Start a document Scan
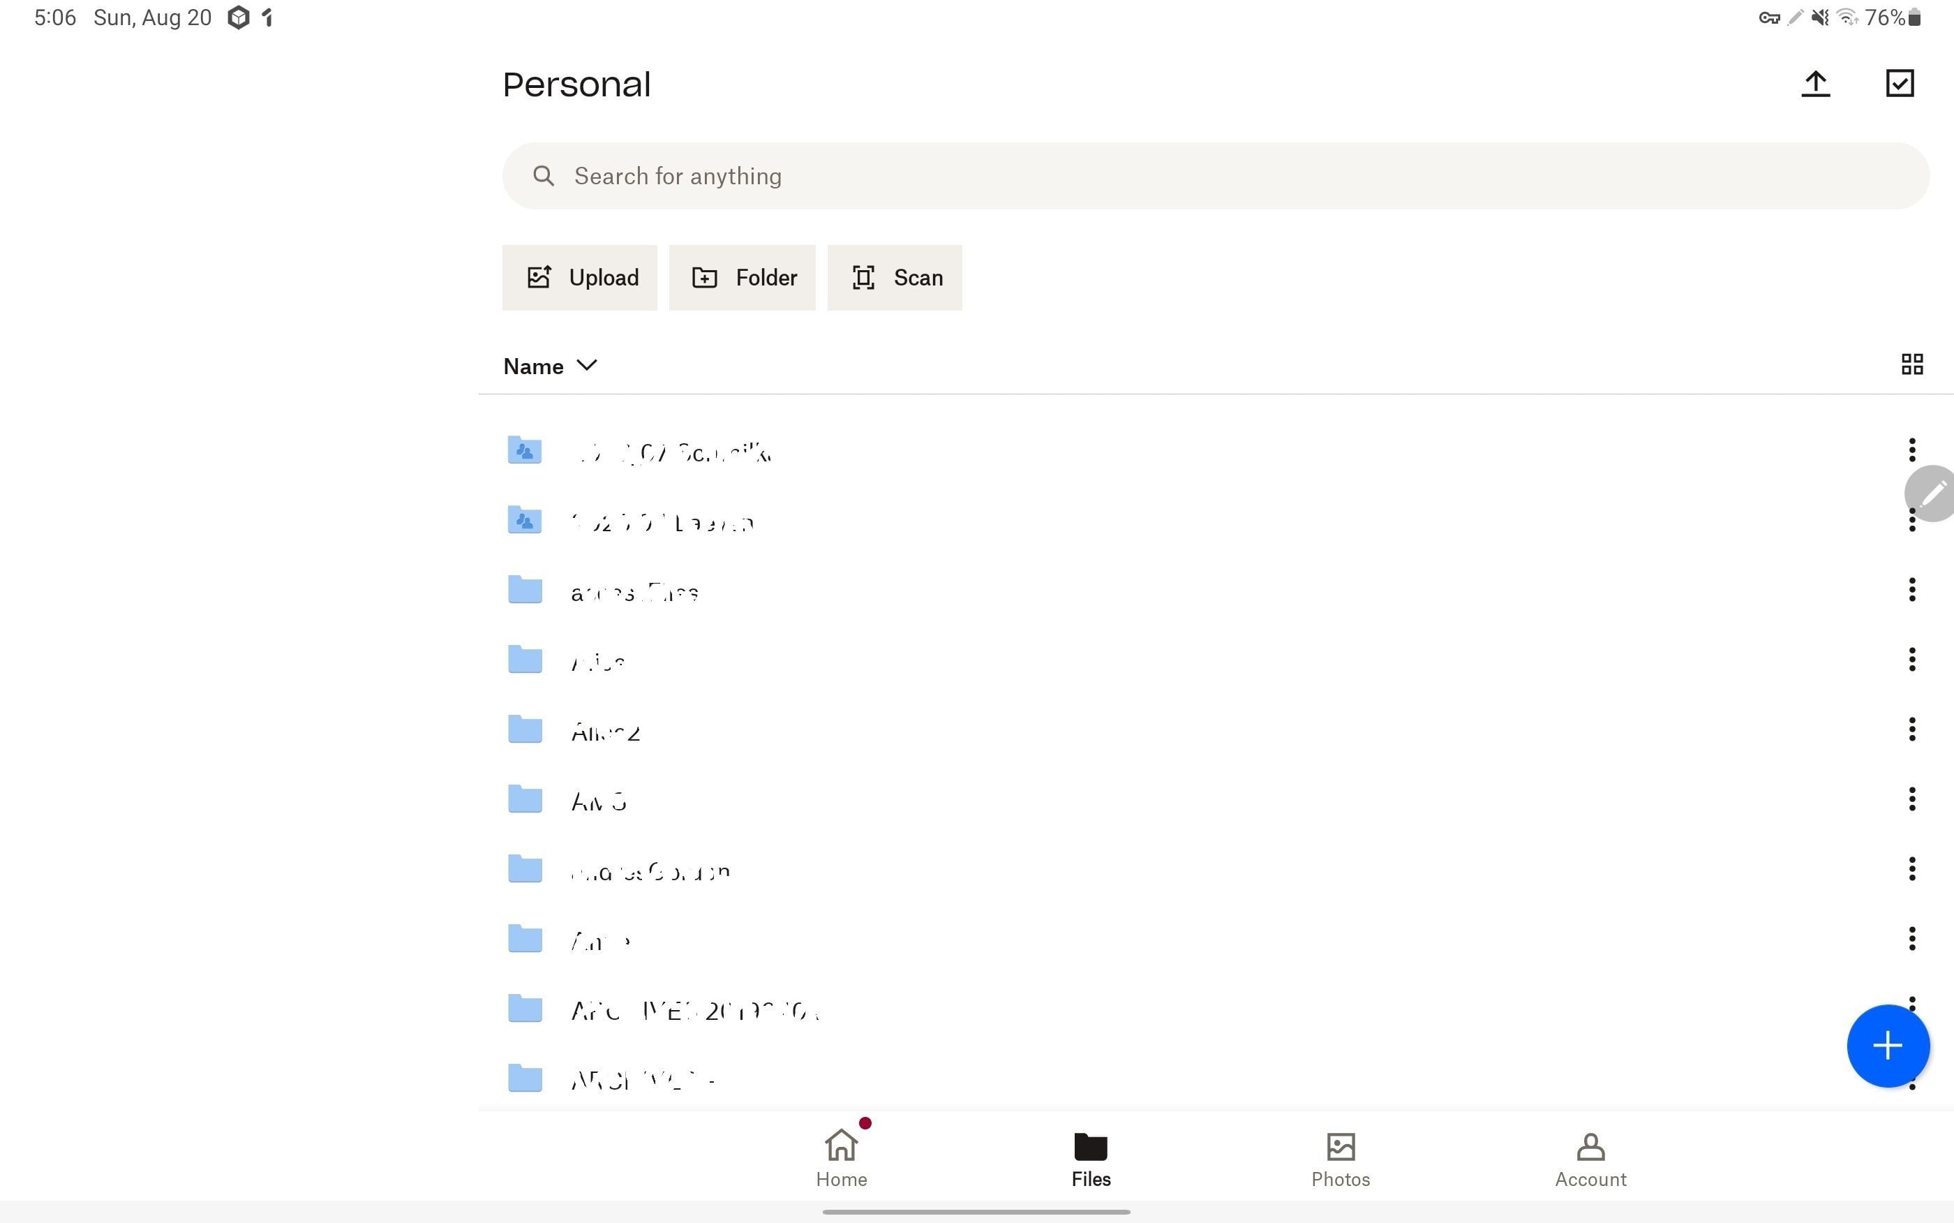Screen dimensions: 1954x1223 (894, 277)
